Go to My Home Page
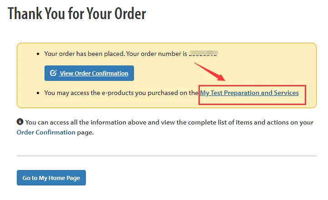328x200 pixels. 51,178
